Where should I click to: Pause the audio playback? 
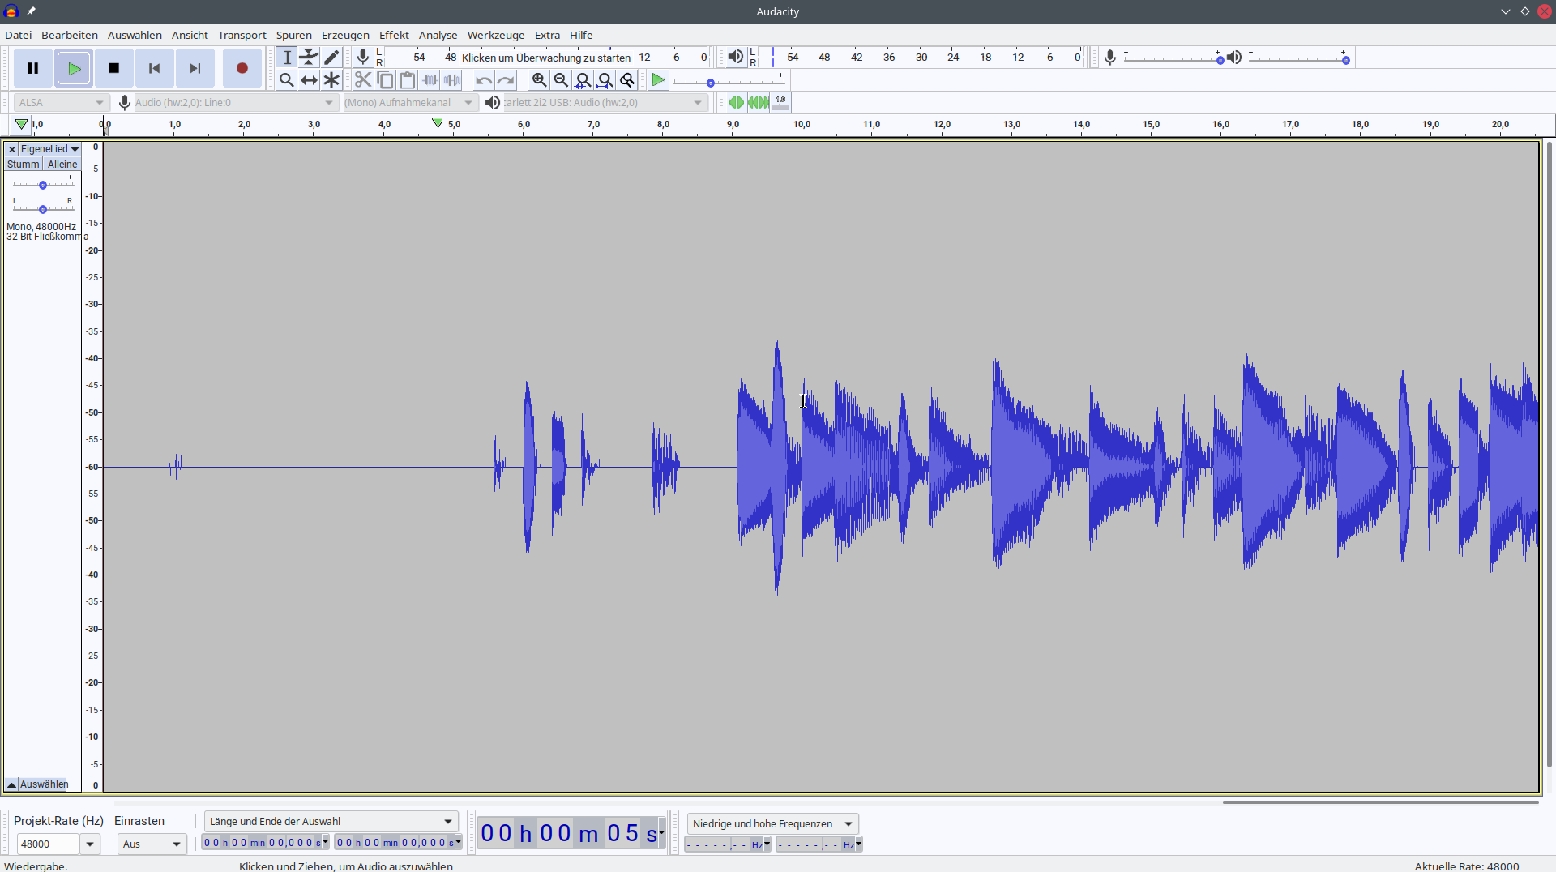(x=33, y=68)
